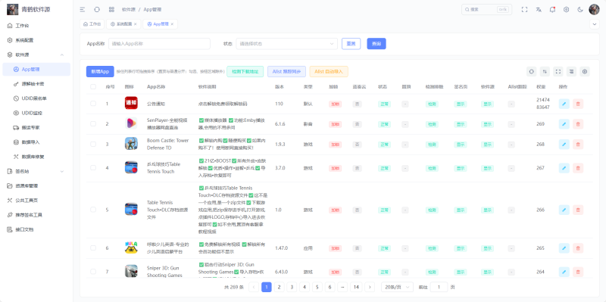This screenshot has height=302, width=606.
Task: Open the 20条/页 page size dropdown
Action: click(397, 287)
